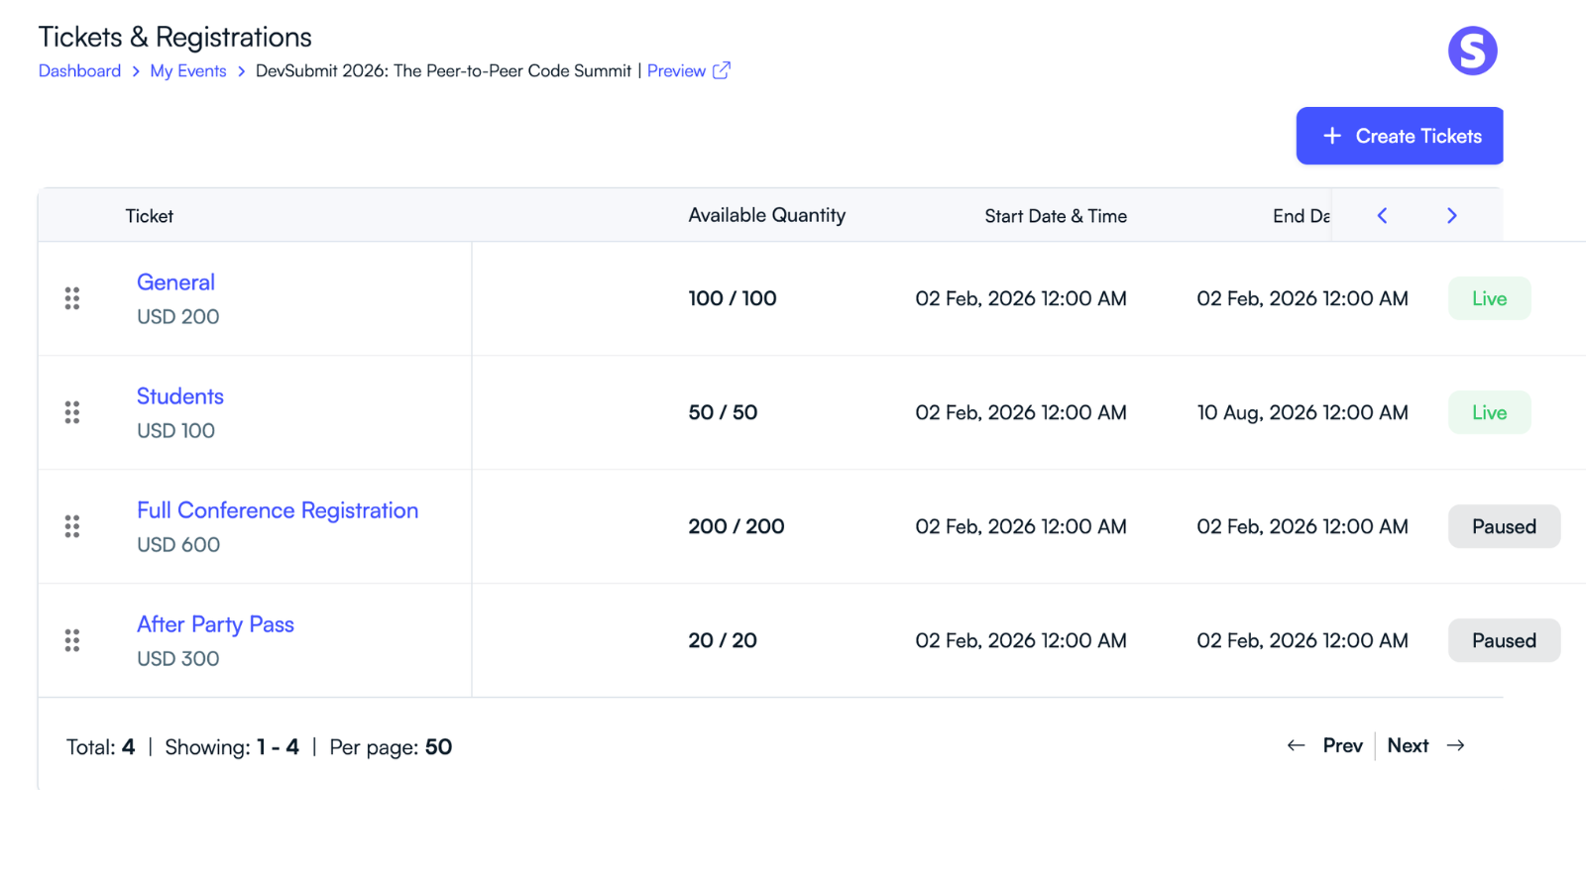This screenshot has width=1586, height=892.
Task: Click drag handle for General ticket
Action: 72,298
